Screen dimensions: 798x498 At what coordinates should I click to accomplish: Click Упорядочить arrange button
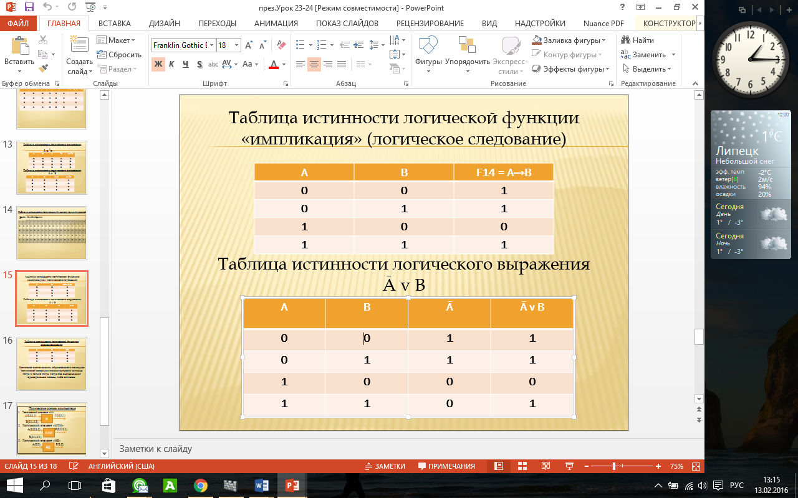pyautogui.click(x=468, y=55)
